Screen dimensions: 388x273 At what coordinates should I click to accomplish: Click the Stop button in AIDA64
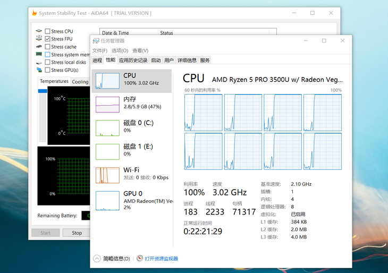click(77, 233)
